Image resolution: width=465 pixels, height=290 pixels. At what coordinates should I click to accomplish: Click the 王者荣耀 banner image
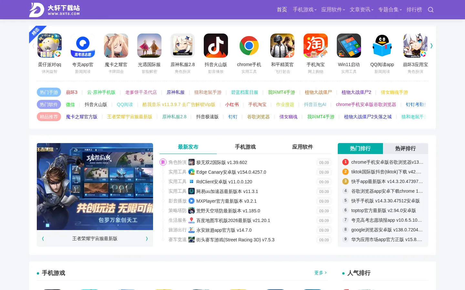pos(95,187)
